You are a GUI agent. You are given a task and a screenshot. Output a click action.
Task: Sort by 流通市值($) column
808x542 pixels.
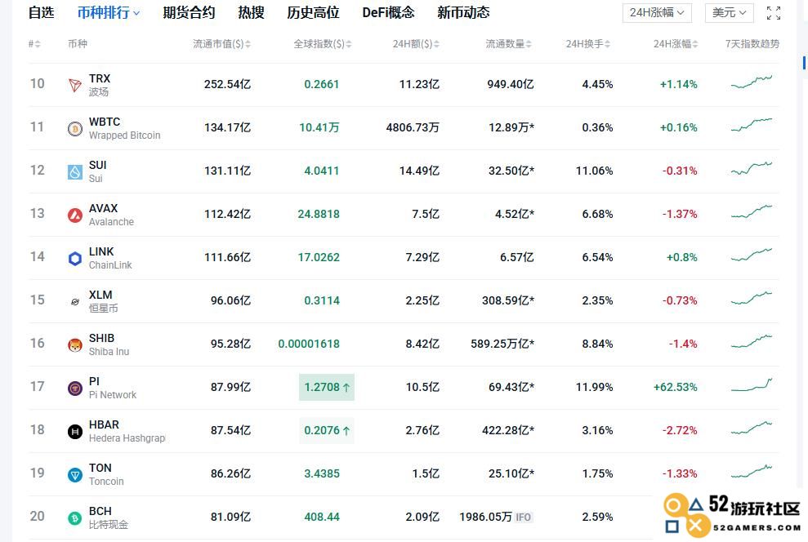[221, 44]
